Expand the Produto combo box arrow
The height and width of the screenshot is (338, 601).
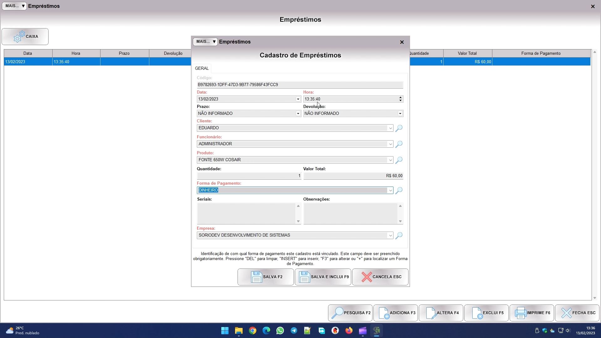(390, 160)
